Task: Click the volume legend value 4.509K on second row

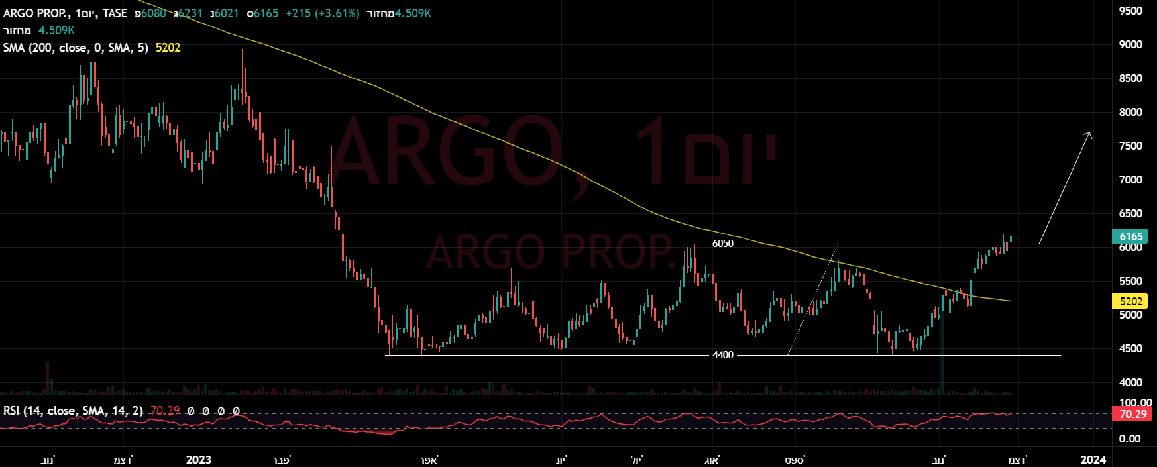Action: coord(56,30)
